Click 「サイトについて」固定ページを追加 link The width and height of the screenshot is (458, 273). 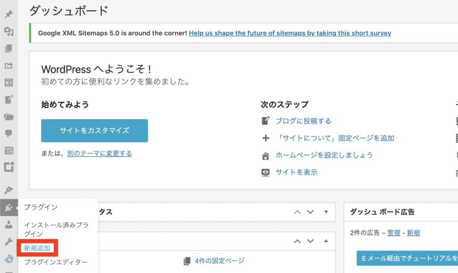coord(335,138)
